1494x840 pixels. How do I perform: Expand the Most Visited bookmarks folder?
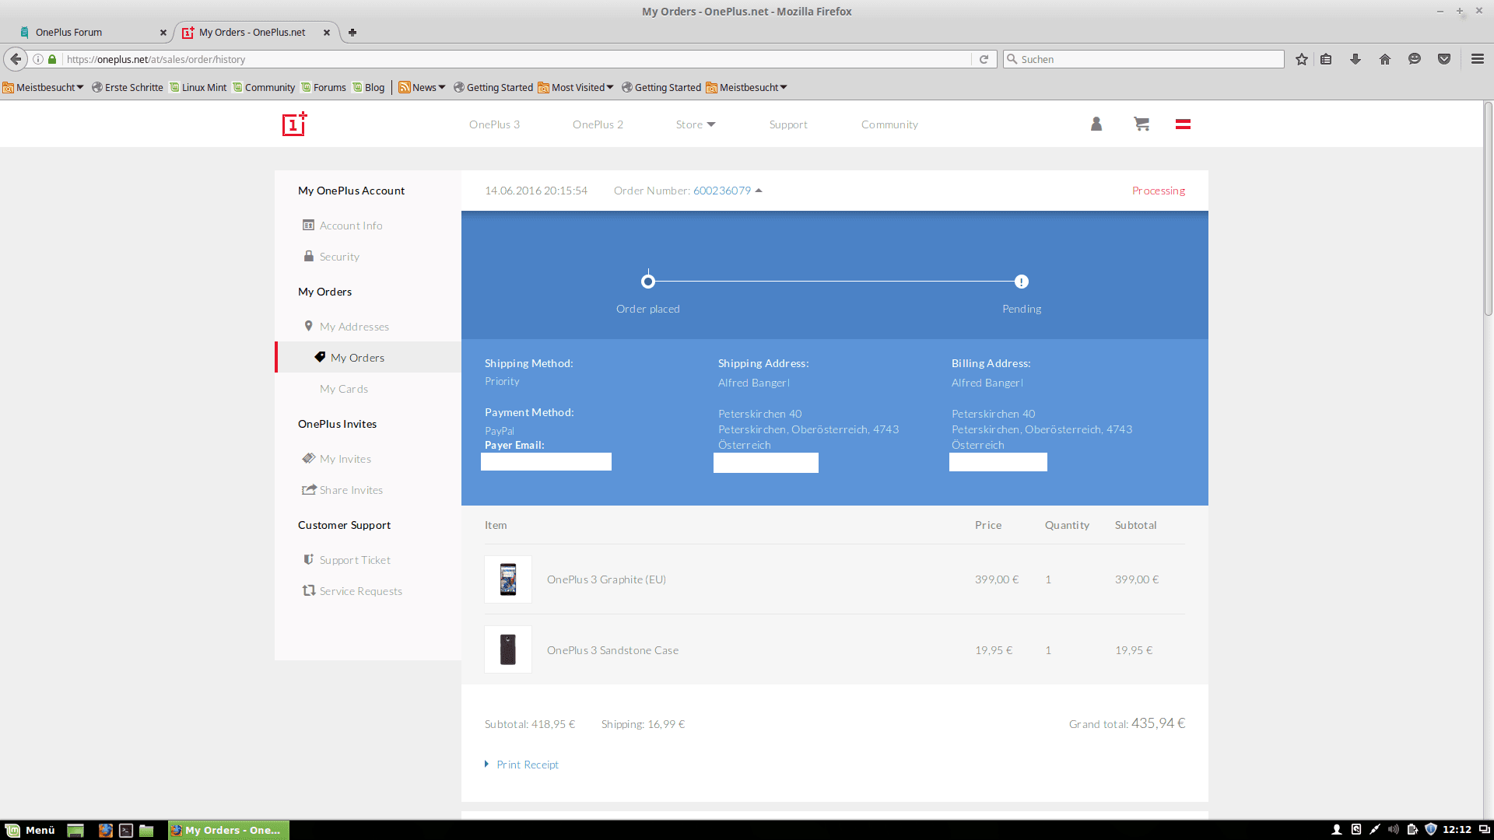(x=576, y=87)
